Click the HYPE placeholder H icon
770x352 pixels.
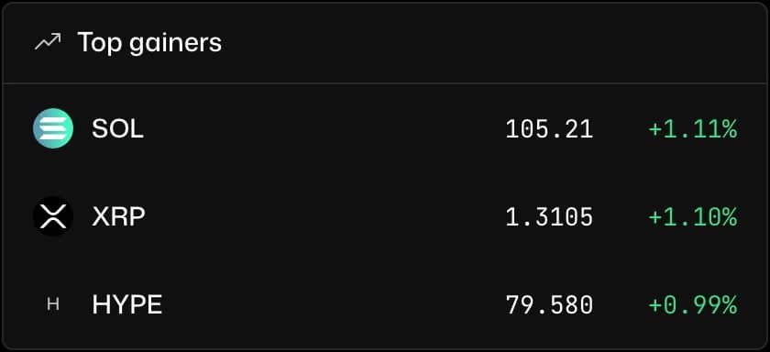53,304
